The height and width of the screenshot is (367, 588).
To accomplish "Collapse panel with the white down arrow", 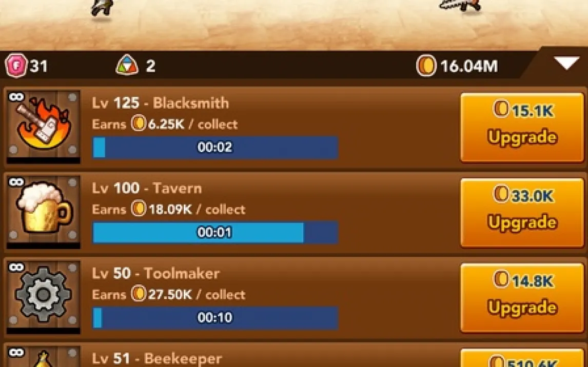I will [x=566, y=63].
